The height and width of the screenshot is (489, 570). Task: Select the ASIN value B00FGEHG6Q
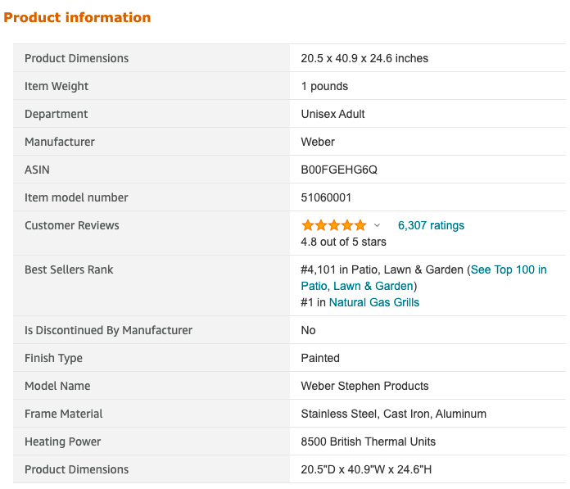coord(339,170)
